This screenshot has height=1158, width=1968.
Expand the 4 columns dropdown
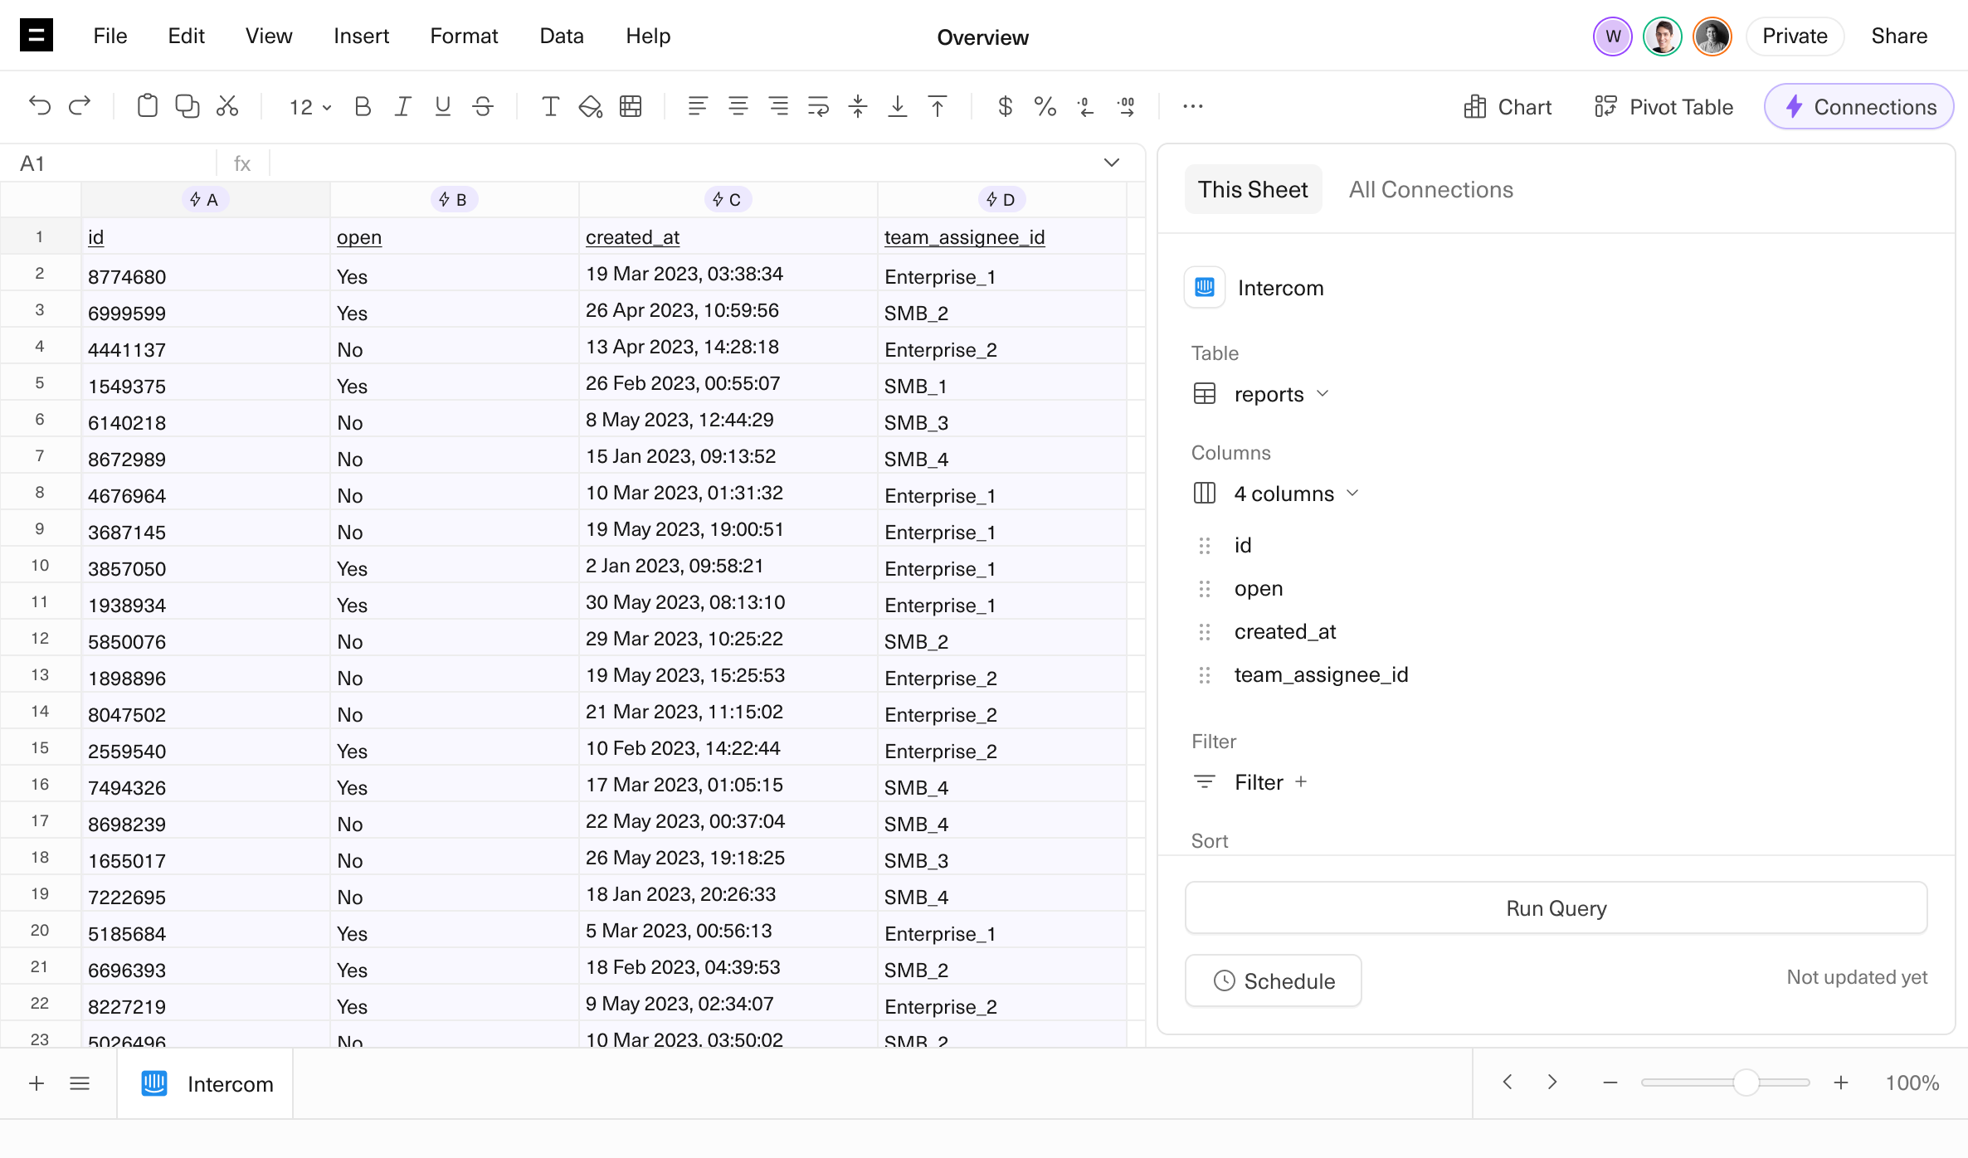pos(1295,494)
